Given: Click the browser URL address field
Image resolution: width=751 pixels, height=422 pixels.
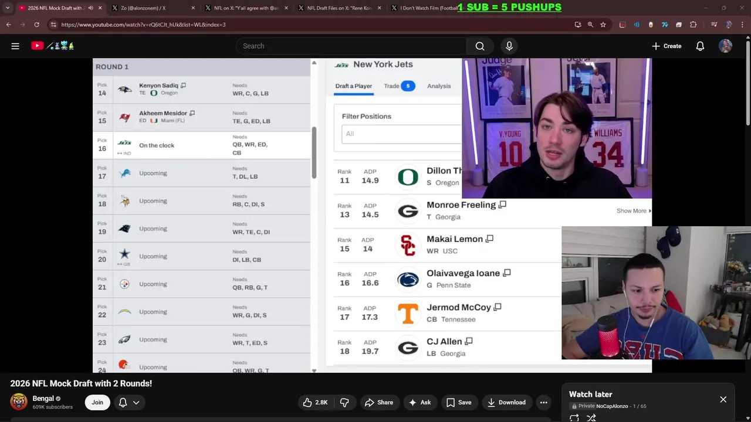Looking at the screenshot, I should pos(311,25).
